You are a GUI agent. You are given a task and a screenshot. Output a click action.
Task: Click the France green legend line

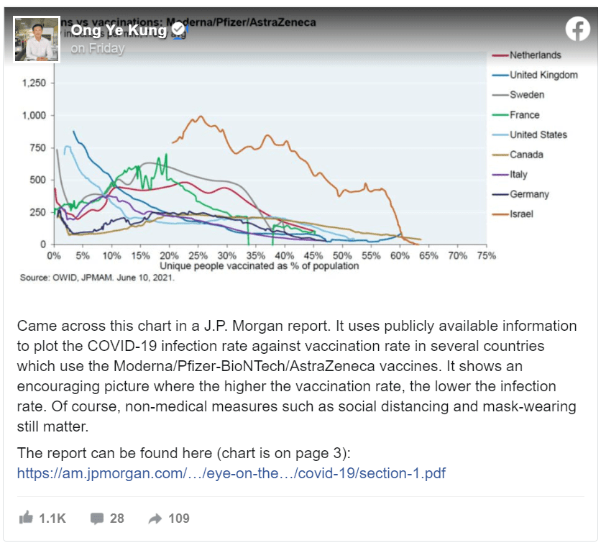pyautogui.click(x=500, y=115)
